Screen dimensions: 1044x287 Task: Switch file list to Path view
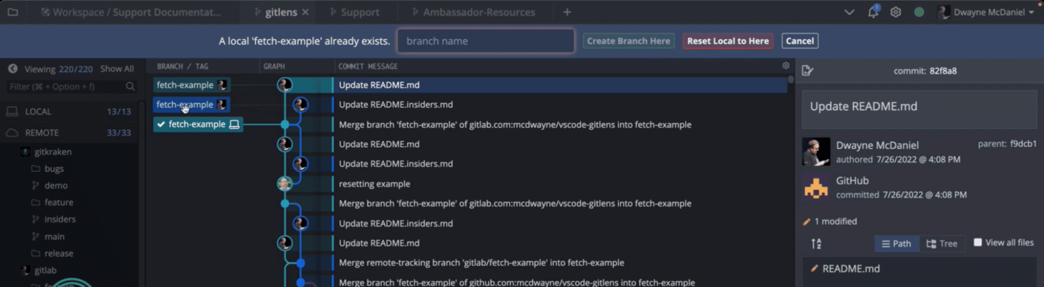pos(896,243)
